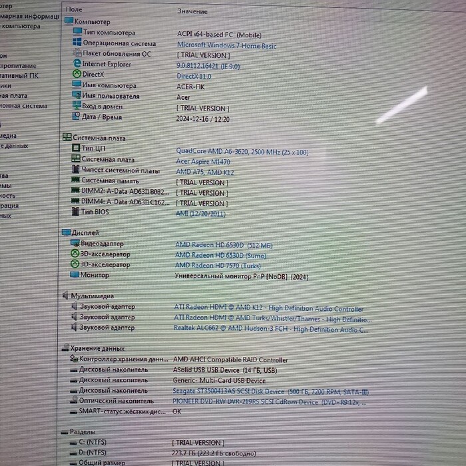
Task: Click the Мультимедиа speaker icon
Action: coord(65,295)
